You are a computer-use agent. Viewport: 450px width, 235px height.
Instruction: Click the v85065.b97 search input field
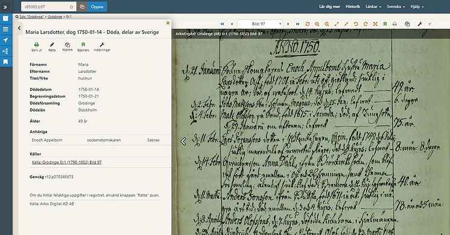tap(48, 7)
